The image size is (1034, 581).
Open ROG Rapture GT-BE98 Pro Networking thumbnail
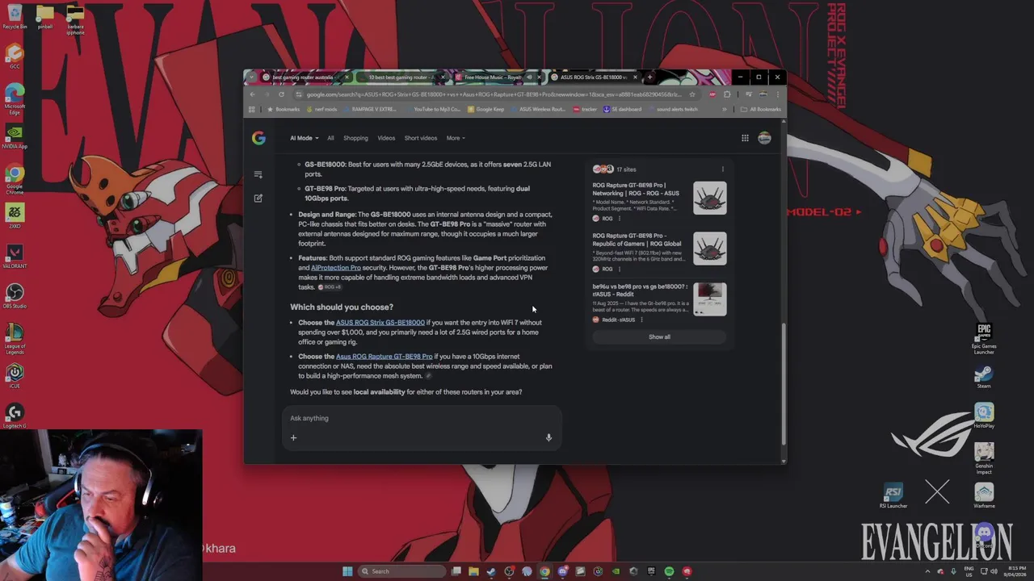(x=709, y=199)
